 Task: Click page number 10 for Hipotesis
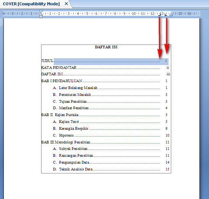[x=167, y=135]
